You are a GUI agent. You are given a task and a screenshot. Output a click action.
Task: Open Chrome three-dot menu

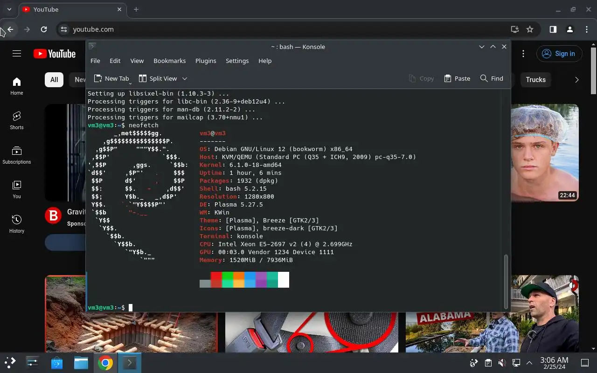click(x=587, y=29)
